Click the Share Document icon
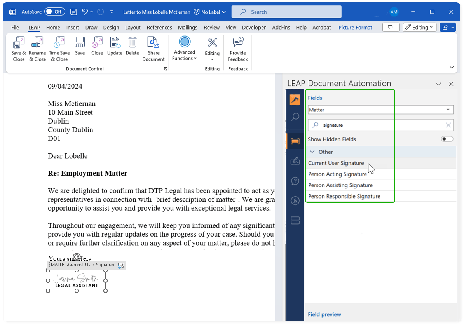 (153, 49)
